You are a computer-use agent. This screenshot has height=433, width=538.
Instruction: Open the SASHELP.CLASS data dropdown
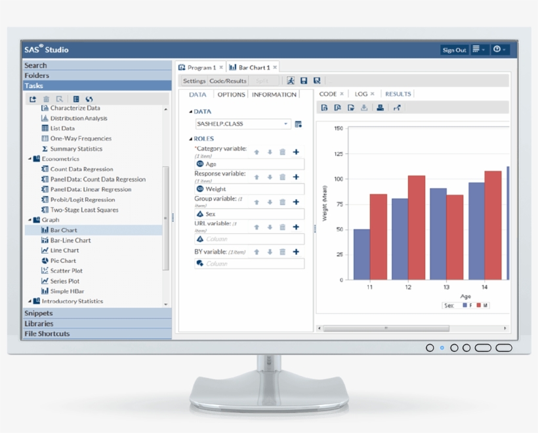click(285, 123)
